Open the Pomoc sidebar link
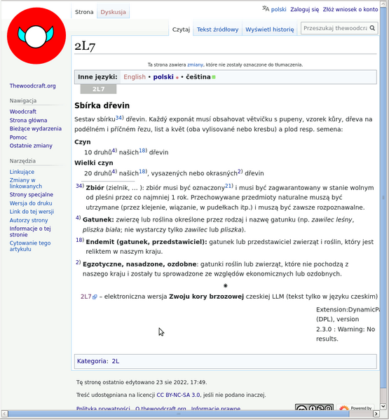Viewport: 389px width, 420px height. pos(18,137)
